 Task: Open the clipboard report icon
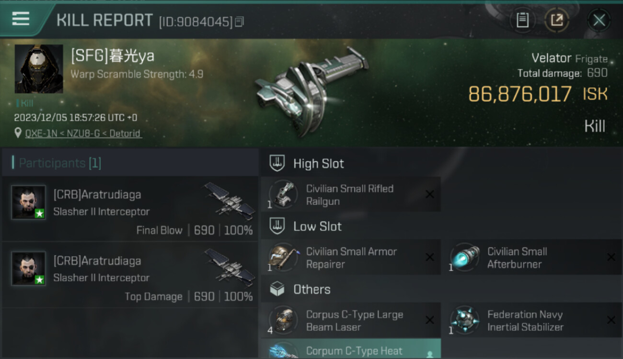523,20
